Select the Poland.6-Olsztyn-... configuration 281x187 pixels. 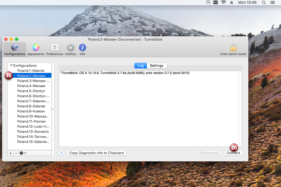pos(30,96)
